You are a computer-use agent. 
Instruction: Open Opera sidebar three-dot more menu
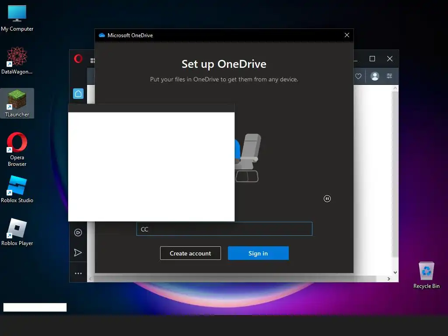pyautogui.click(x=78, y=273)
